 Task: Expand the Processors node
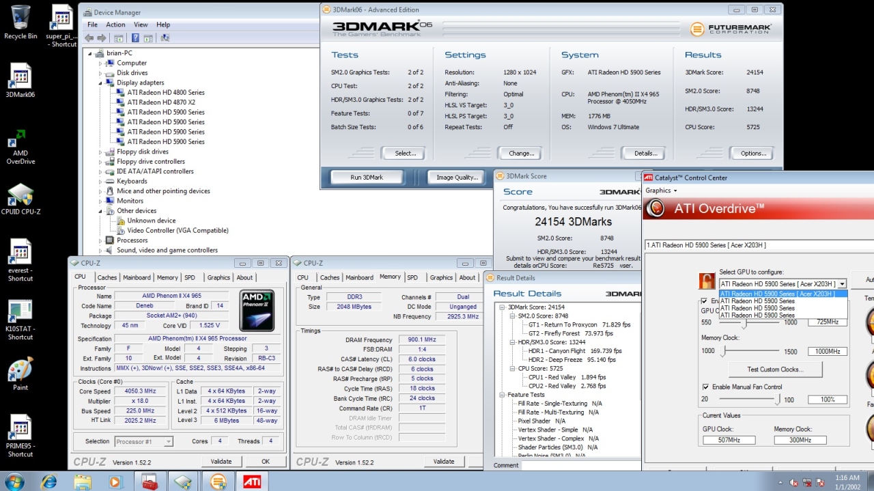100,240
